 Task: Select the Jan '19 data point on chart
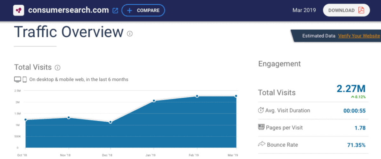pos(154,101)
